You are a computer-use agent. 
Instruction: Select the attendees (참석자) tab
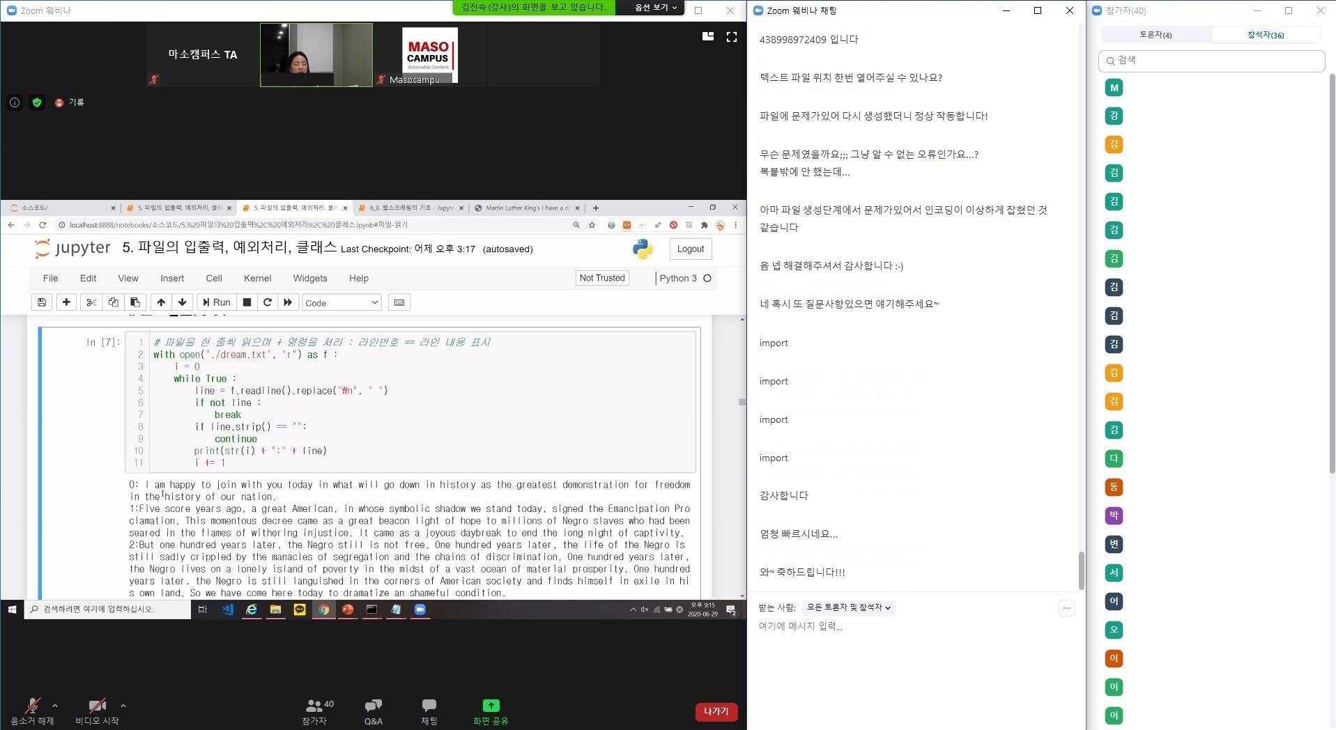(1265, 35)
